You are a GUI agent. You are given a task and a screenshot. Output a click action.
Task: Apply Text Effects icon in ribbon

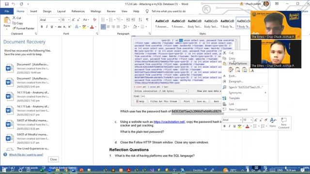pyautogui.click(x=77, y=27)
